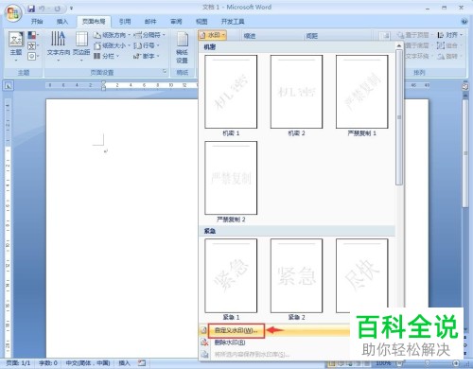This screenshot has height=369, width=473.
Task: Click the 置于顶层 bring to front button
Action: (414, 35)
